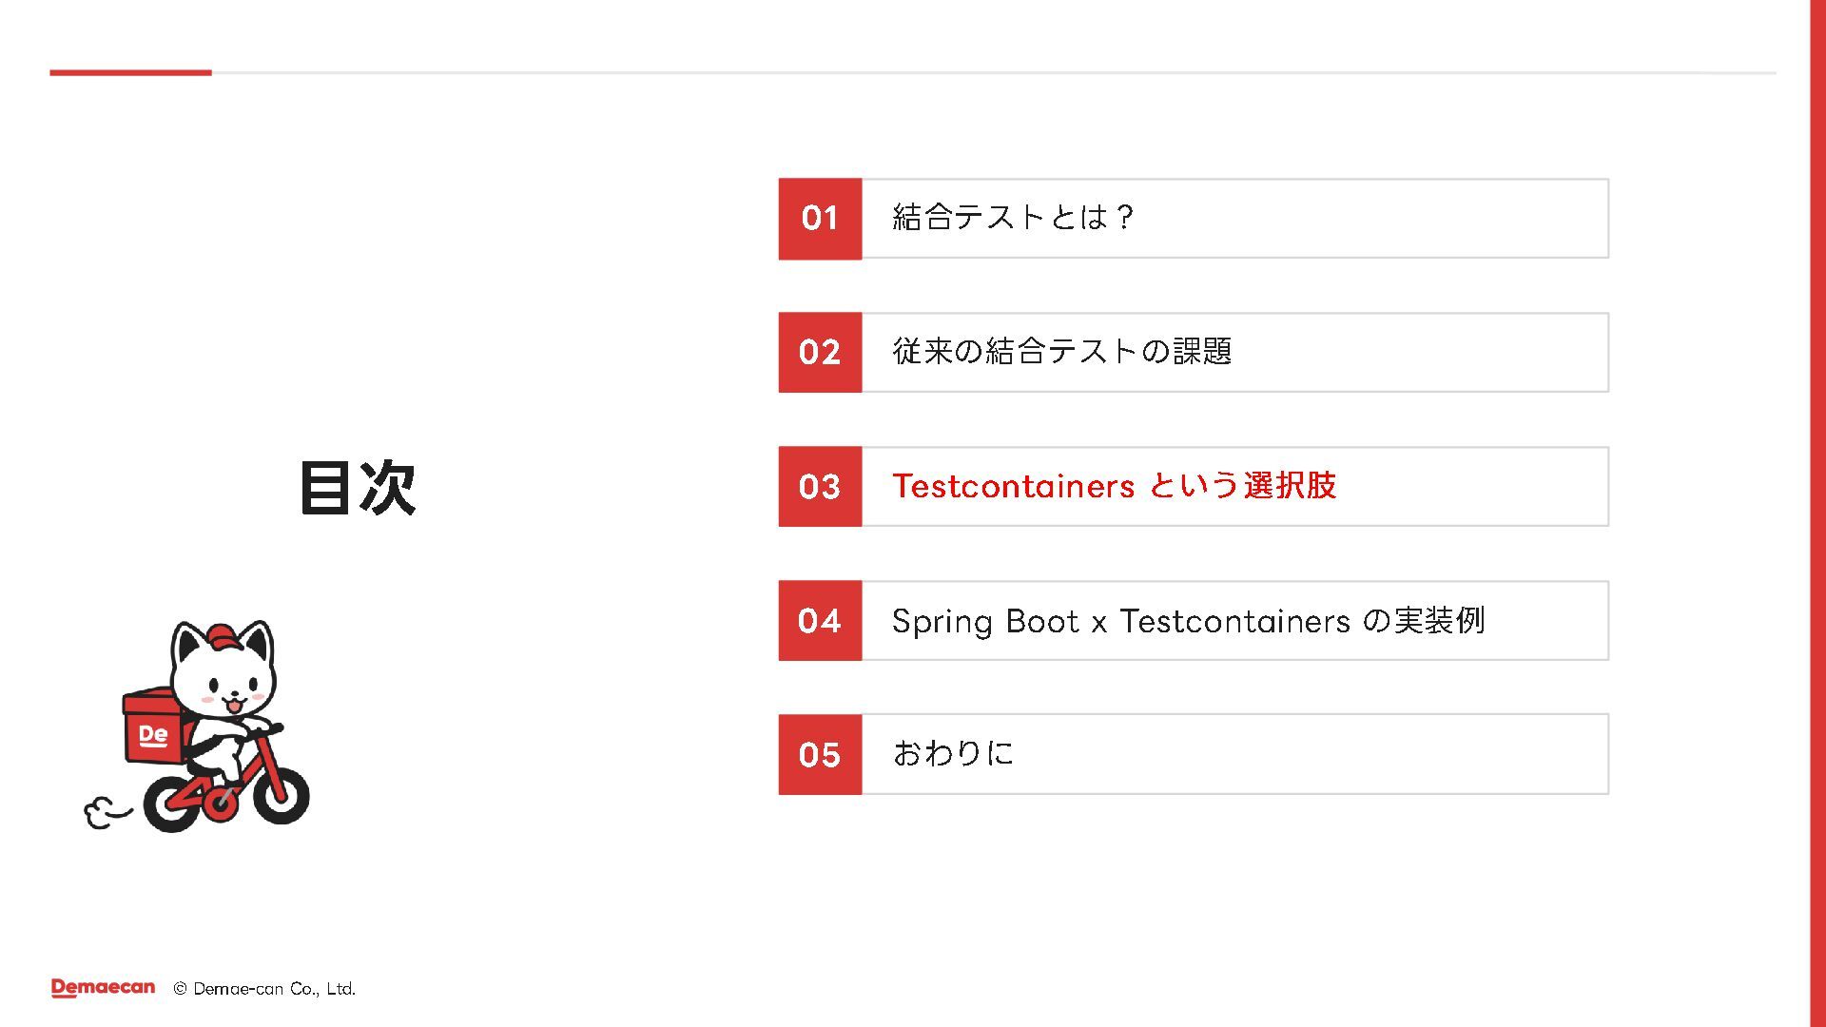The width and height of the screenshot is (1826, 1027).
Task: Click the red 03 number badge
Action: click(820, 486)
